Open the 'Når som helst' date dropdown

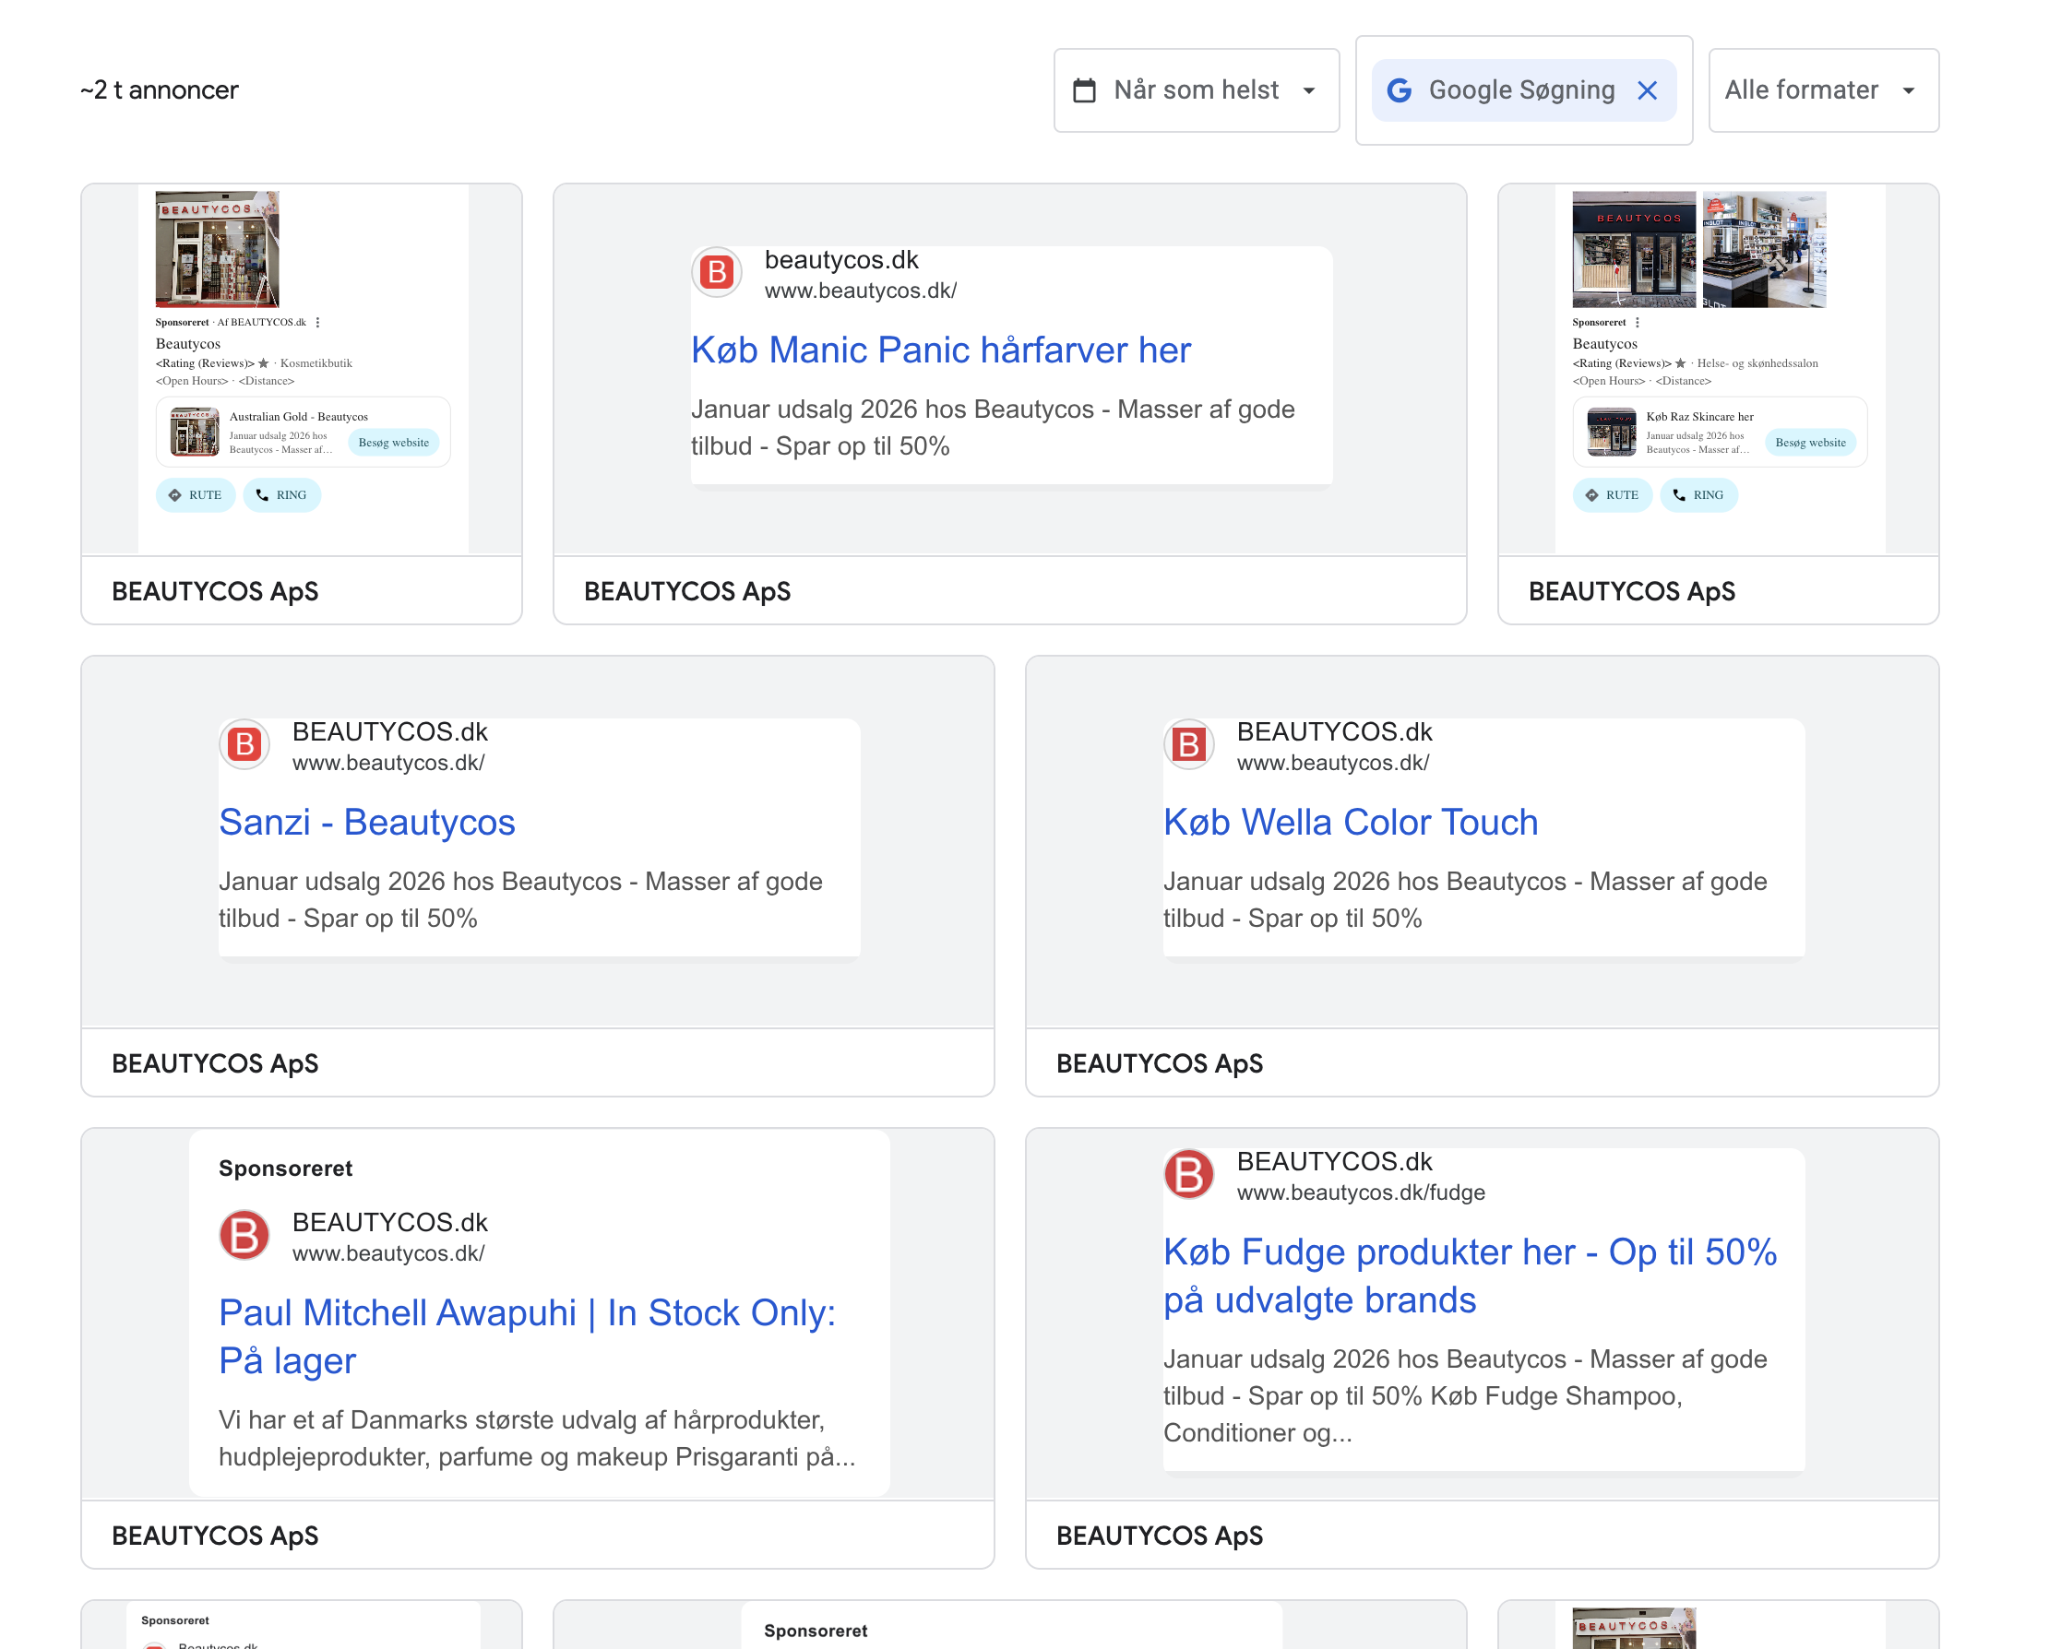pyautogui.click(x=1196, y=89)
